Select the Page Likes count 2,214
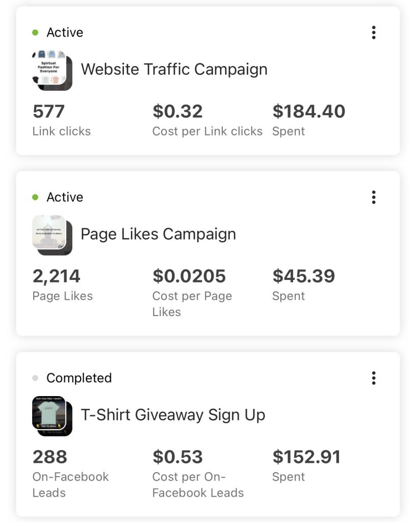This screenshot has height=522, width=416. (x=57, y=276)
